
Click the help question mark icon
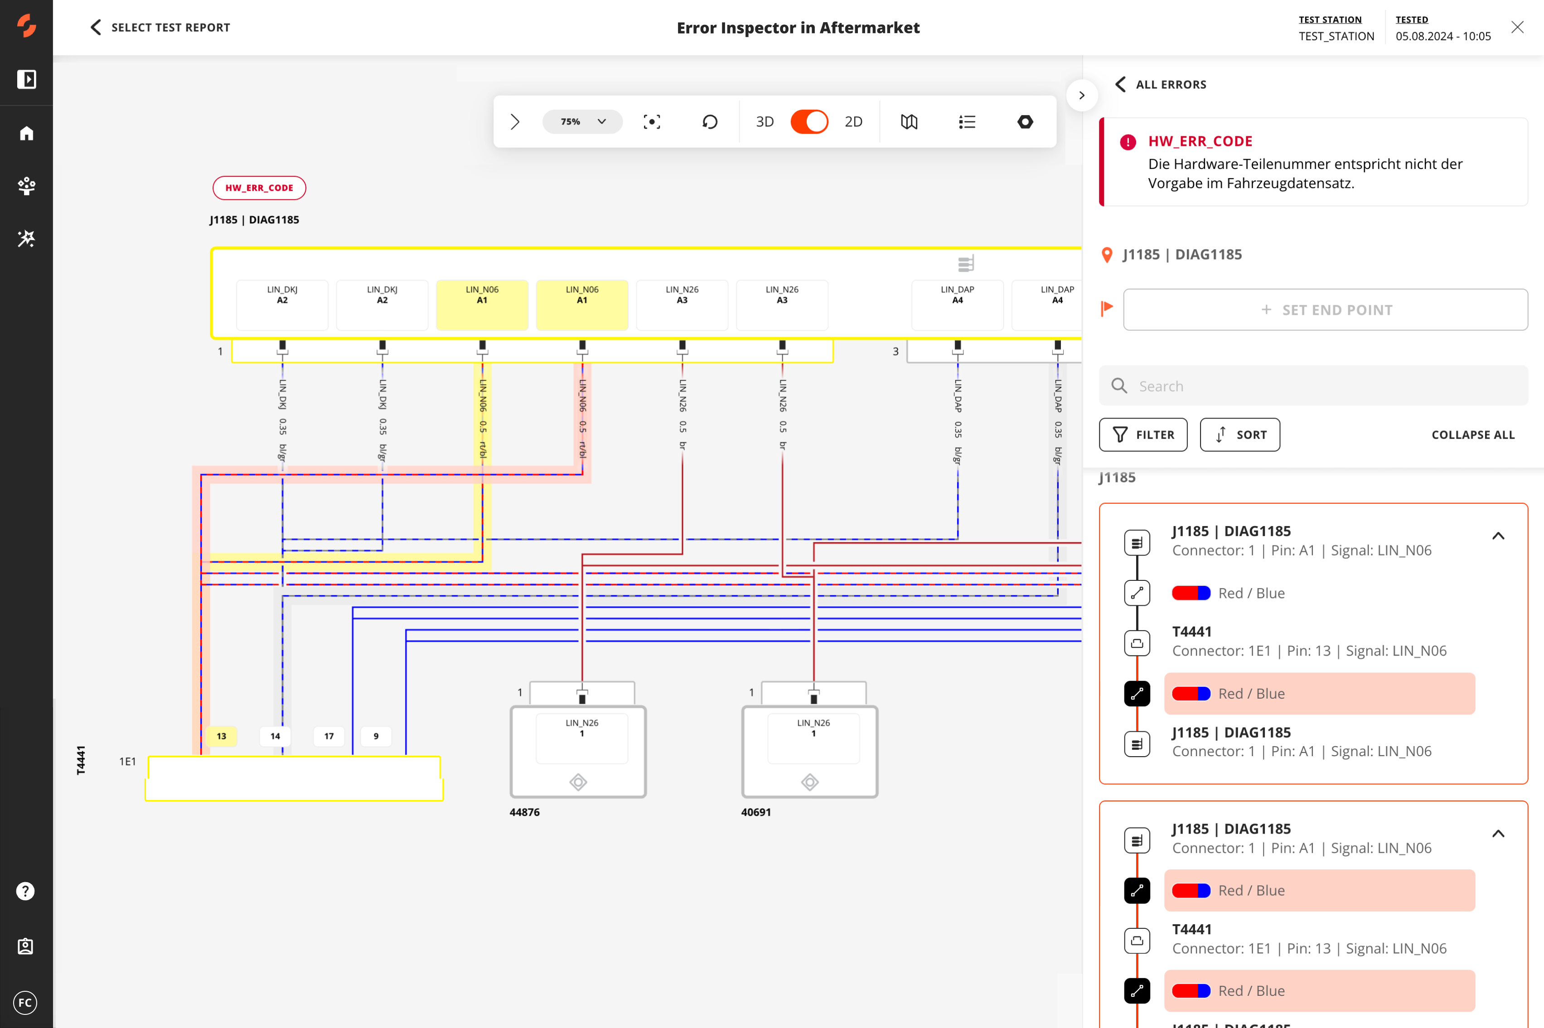click(25, 891)
